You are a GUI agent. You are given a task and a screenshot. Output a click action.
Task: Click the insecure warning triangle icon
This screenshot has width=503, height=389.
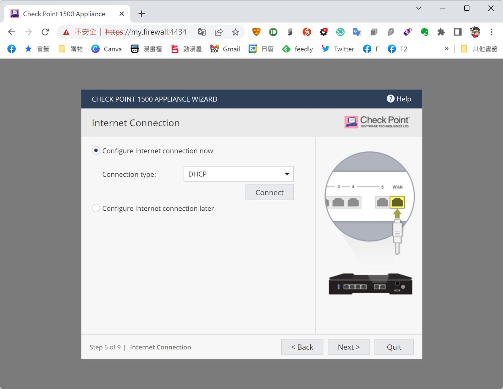[x=66, y=32]
